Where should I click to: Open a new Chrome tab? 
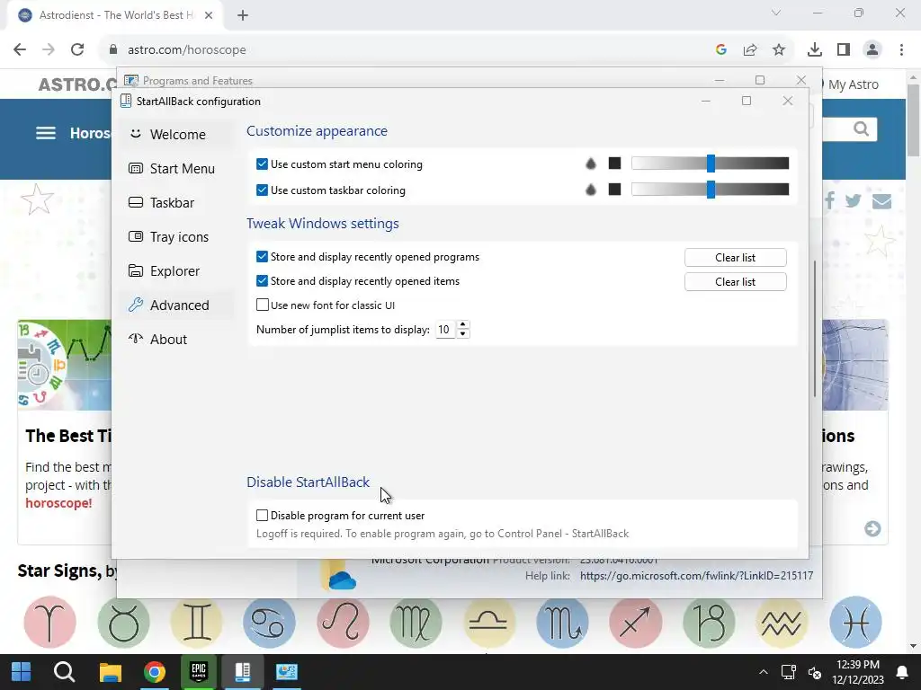coord(243,15)
